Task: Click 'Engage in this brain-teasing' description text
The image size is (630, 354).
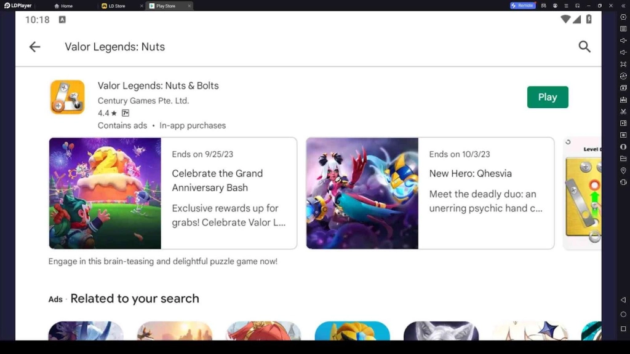Action: [162, 261]
